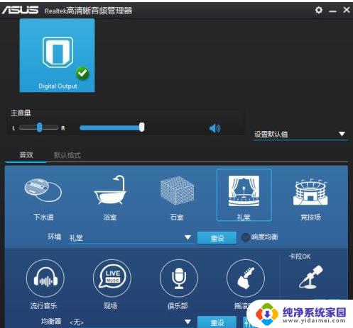Open settings via the gear icon

[x=319, y=10]
